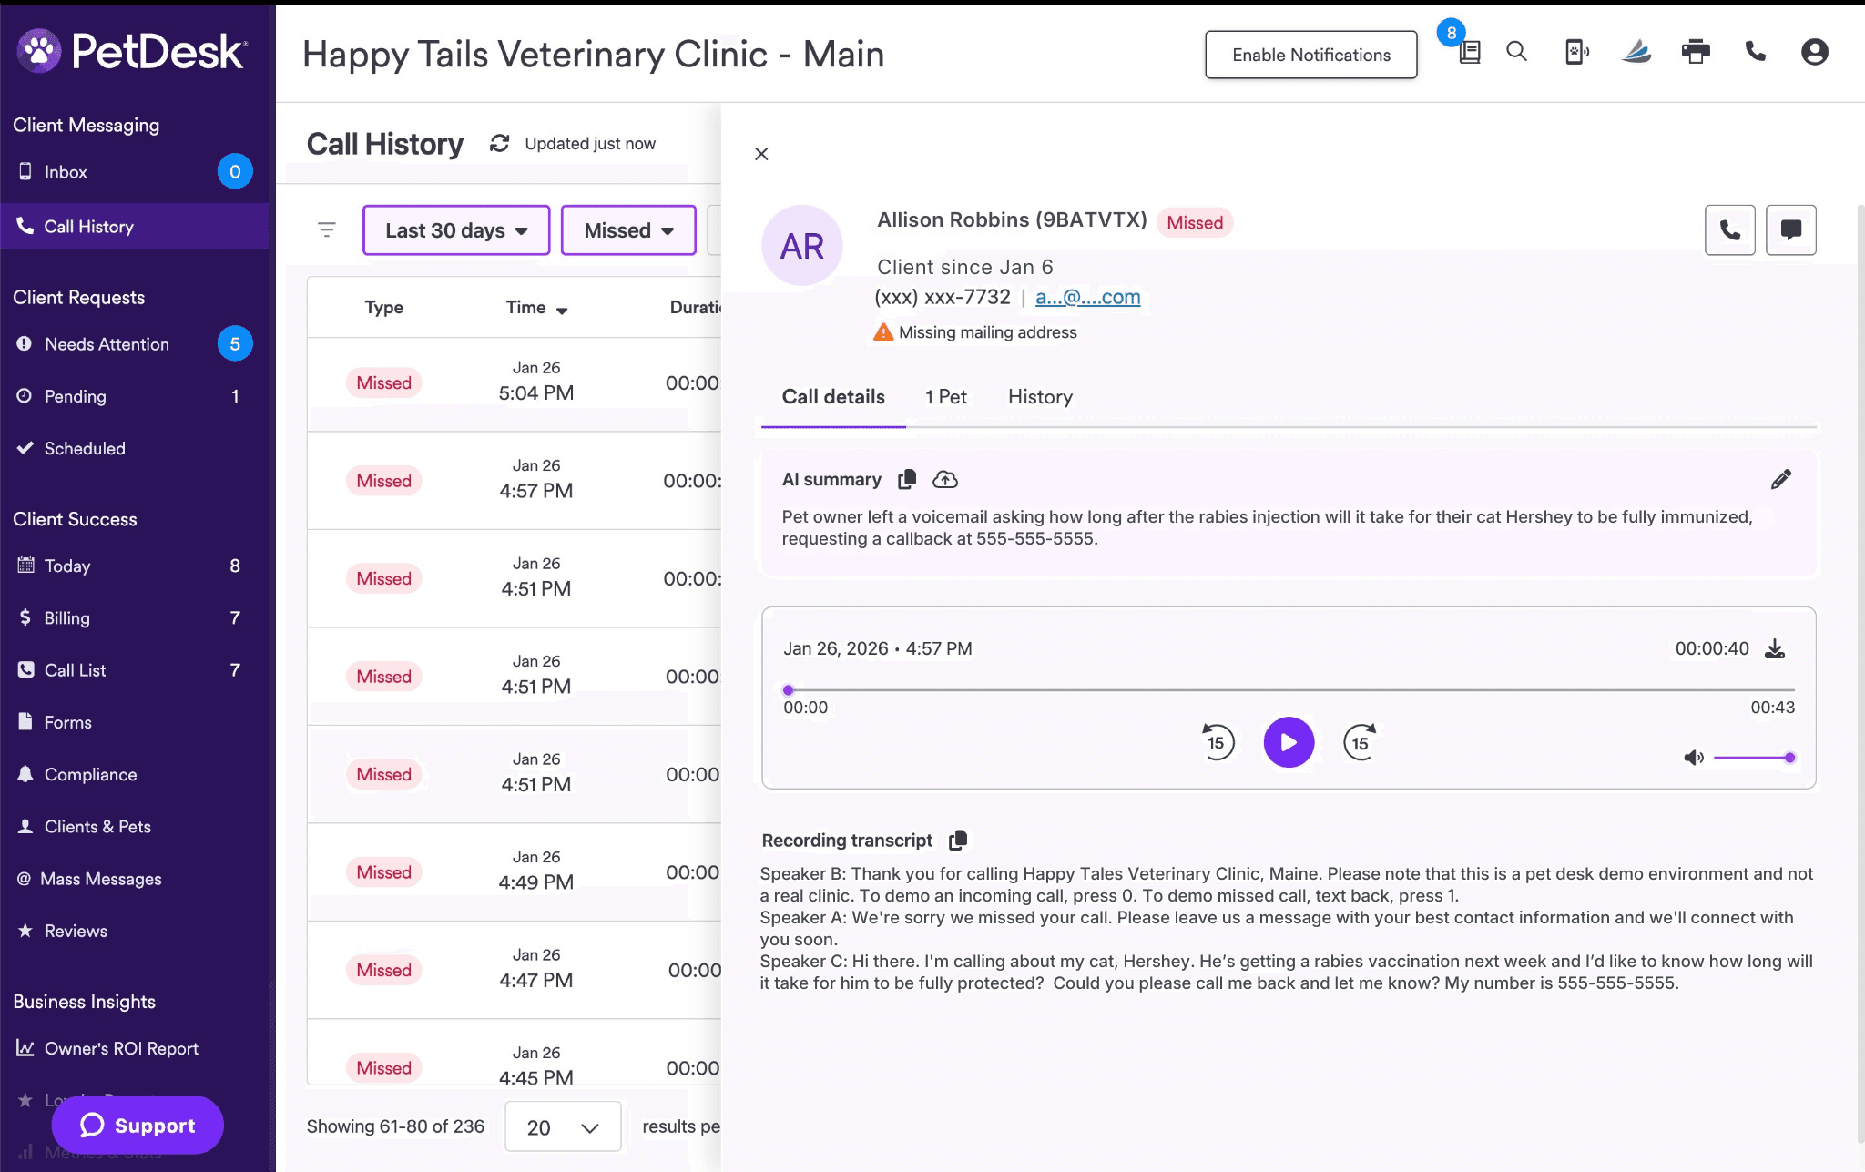Click the refresh icon beside Call History

click(499, 143)
